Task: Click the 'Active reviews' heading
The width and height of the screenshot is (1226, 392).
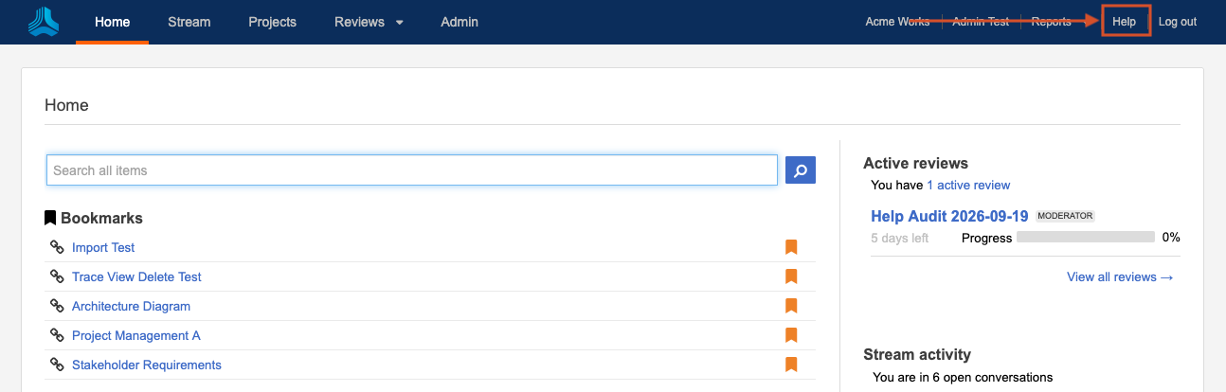Action: point(915,163)
